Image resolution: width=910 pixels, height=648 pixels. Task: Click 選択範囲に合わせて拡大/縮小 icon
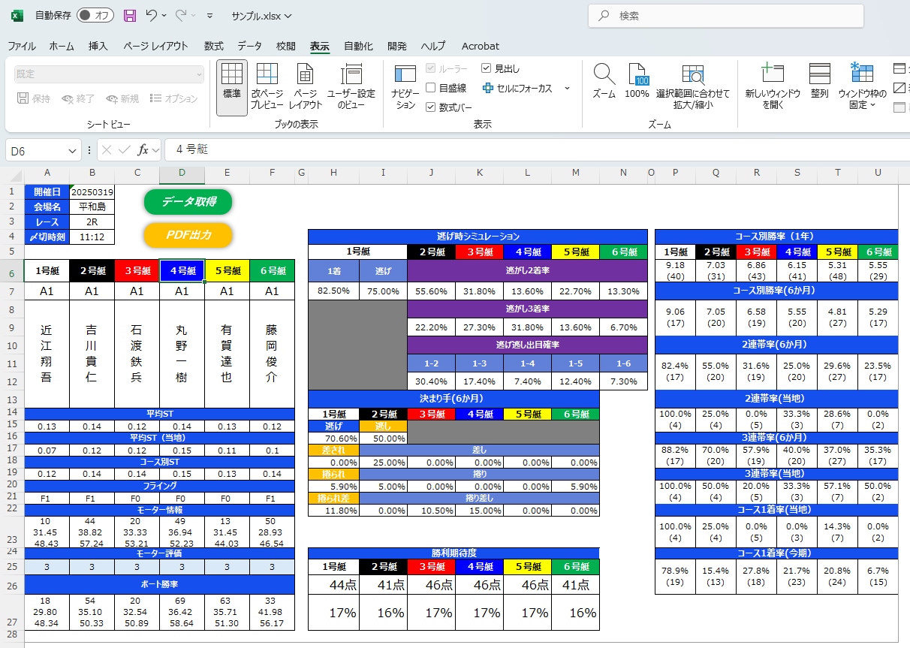[x=692, y=74]
